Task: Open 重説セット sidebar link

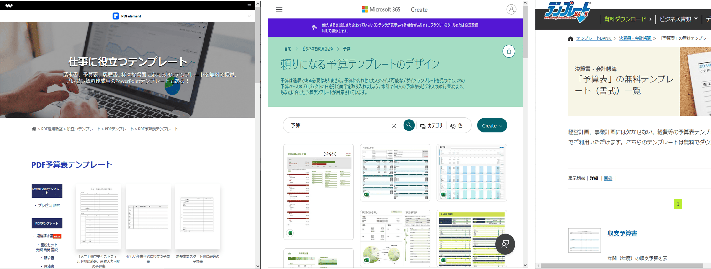Action: 49,245
